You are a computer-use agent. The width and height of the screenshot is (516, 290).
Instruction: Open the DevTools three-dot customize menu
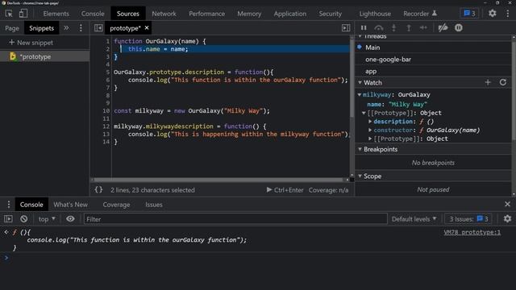(507, 14)
